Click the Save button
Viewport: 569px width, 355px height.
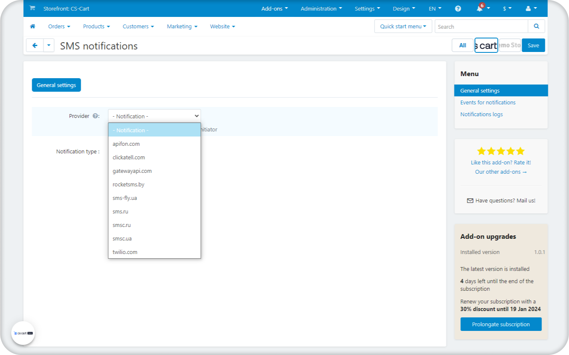pos(533,45)
